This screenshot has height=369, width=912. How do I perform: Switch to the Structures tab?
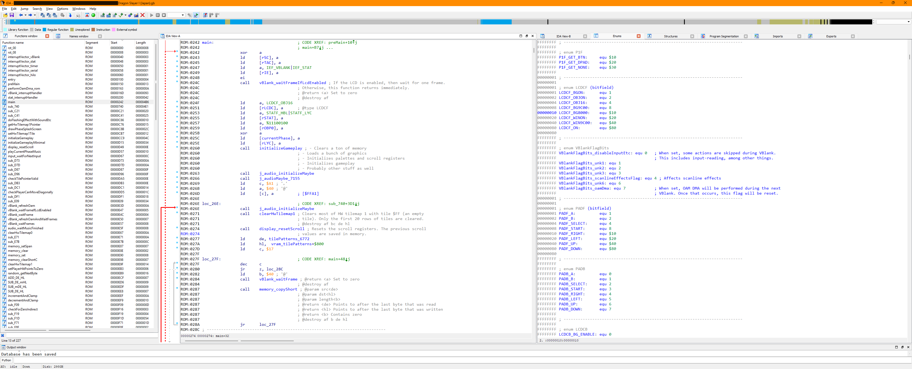click(x=670, y=37)
